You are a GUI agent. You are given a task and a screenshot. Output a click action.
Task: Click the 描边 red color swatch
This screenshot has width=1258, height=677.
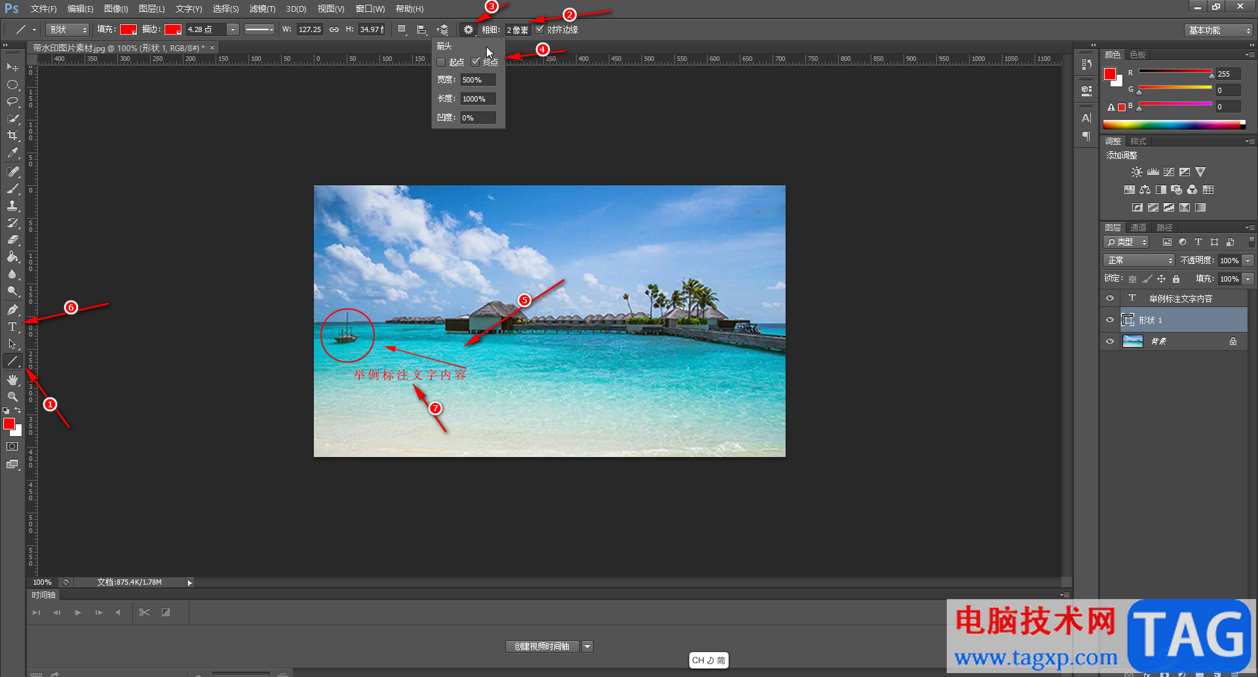coord(173,29)
